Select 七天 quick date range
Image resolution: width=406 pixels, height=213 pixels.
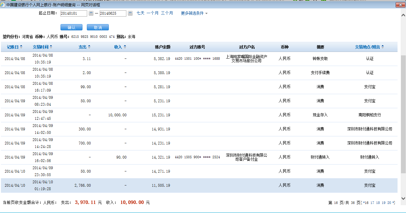click(x=140, y=13)
